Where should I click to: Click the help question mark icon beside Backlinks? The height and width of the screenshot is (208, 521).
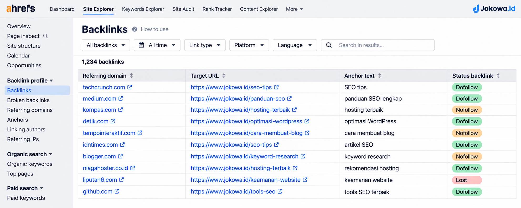point(135,29)
